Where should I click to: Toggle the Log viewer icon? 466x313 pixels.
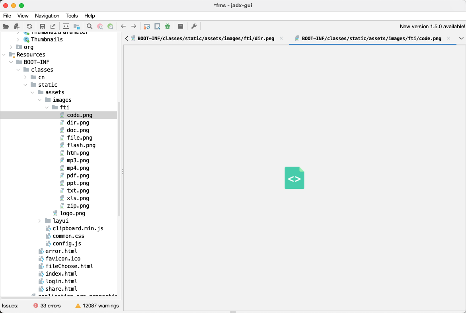pyautogui.click(x=181, y=26)
